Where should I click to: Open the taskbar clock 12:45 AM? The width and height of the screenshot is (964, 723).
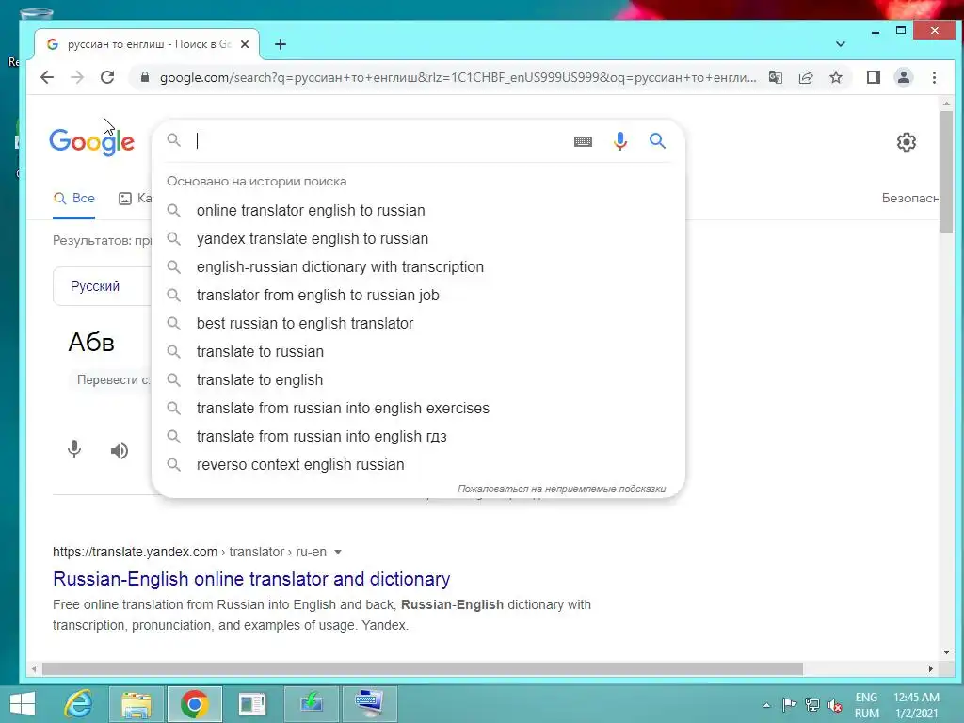(916, 705)
